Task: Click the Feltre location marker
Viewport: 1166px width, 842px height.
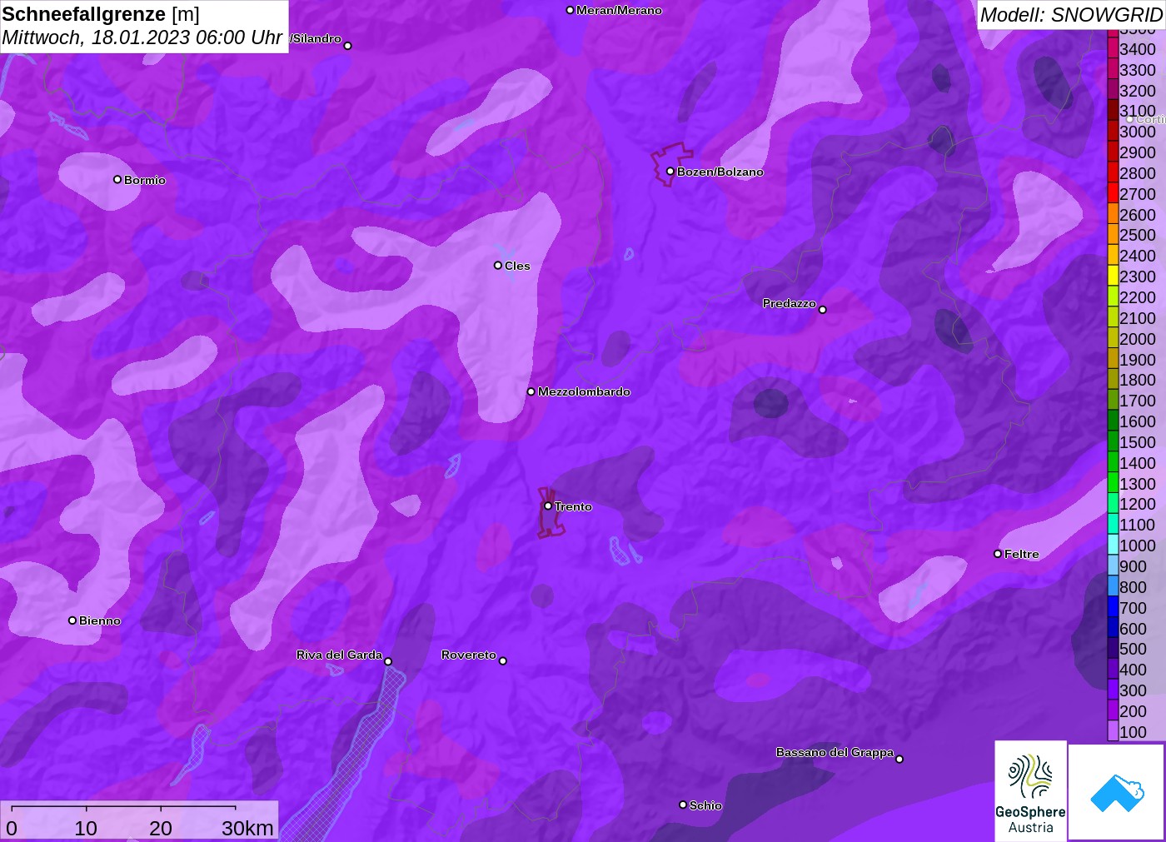Action: point(998,554)
